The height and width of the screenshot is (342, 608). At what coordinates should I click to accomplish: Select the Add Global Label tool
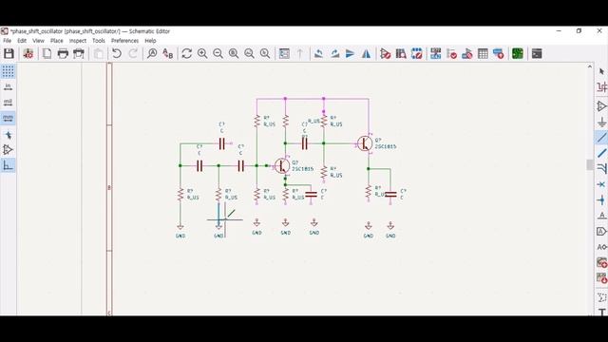click(x=601, y=231)
